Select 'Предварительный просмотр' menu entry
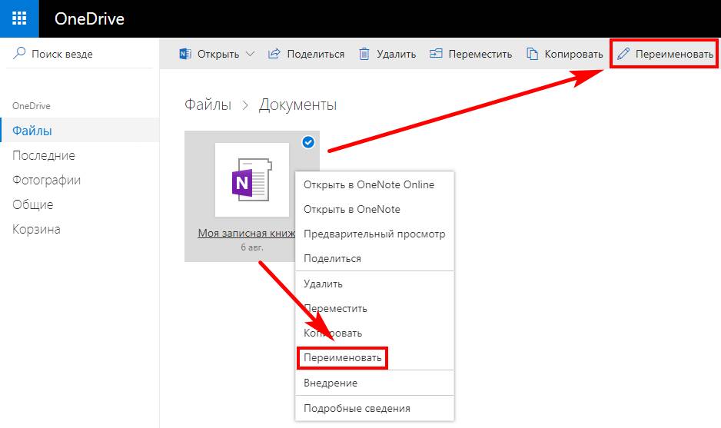 (374, 234)
